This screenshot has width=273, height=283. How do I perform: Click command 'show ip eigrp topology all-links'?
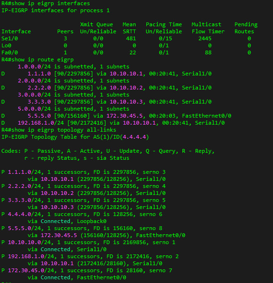64,130
